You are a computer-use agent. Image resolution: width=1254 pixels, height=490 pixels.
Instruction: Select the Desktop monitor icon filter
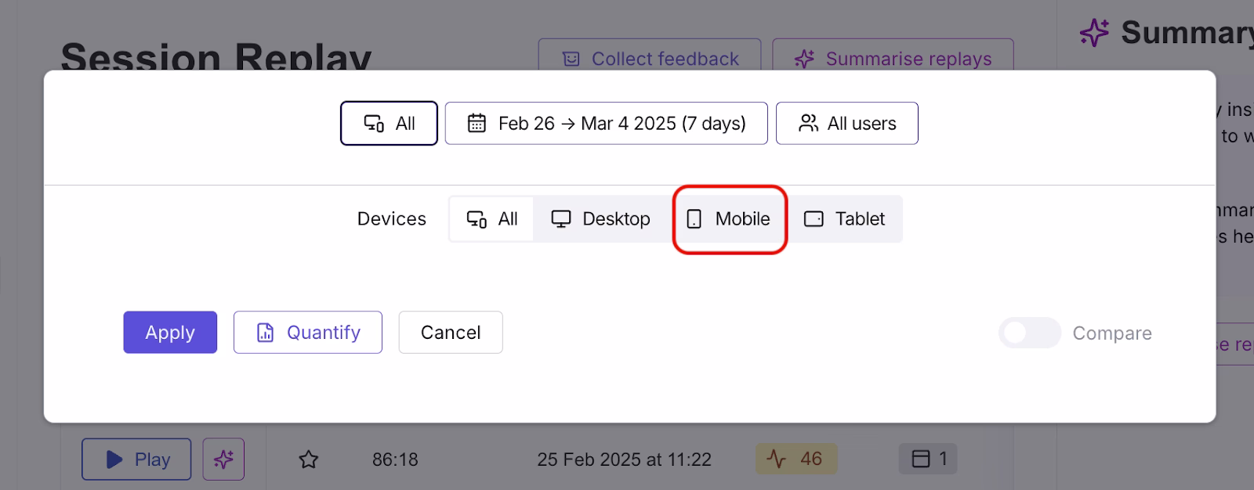pyautogui.click(x=560, y=219)
